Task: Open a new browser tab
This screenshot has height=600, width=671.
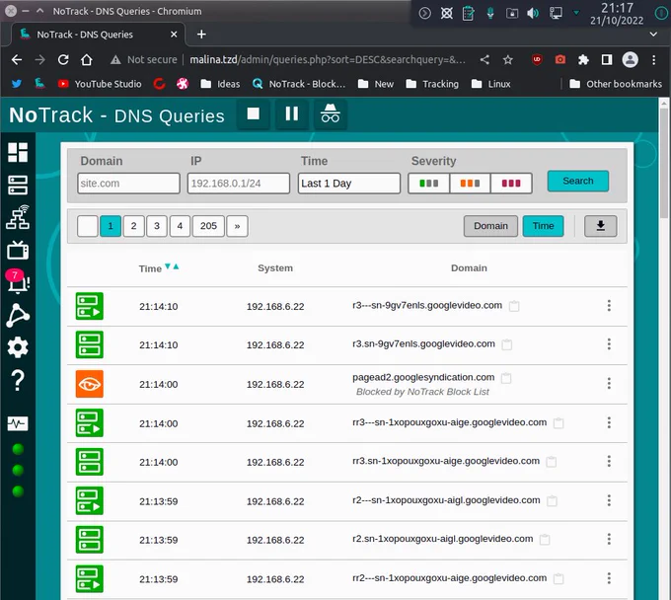Action: [201, 35]
